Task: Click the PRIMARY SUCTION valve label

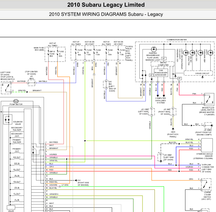Action: coord(17,141)
